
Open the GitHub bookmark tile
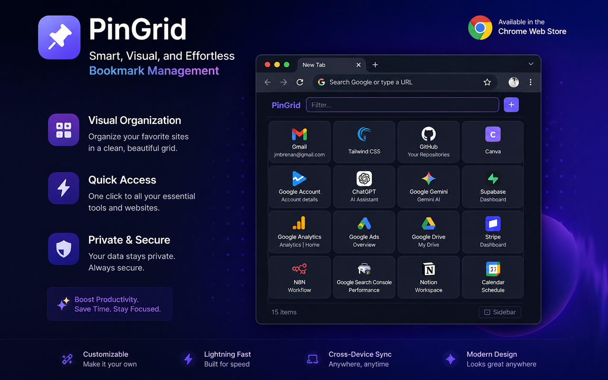(x=428, y=142)
